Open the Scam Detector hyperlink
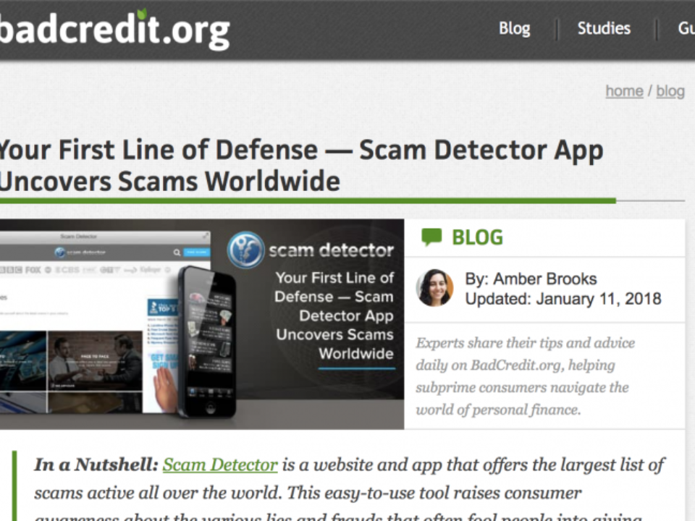The image size is (695, 521). [220, 465]
